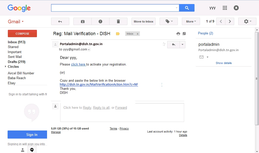Click the yyy account name
The image size is (259, 153).
212,8
